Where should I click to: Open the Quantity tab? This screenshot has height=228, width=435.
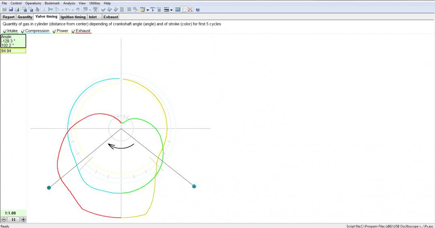(25, 17)
